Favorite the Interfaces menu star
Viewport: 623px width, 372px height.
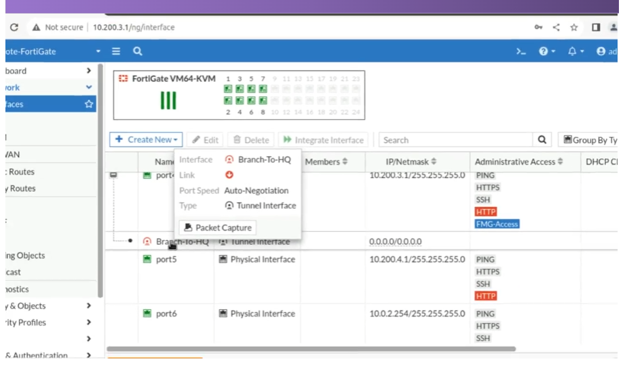coord(89,104)
